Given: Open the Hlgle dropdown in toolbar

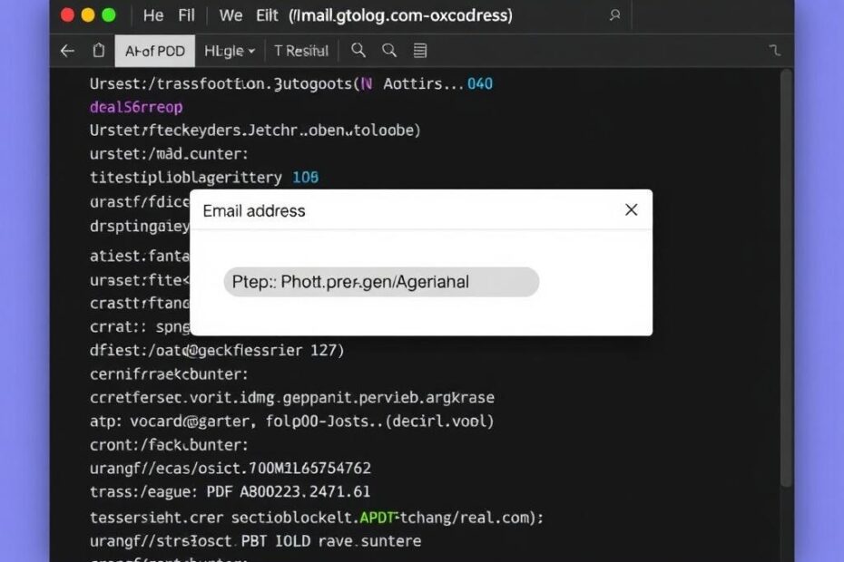Looking at the screenshot, I should (x=230, y=51).
